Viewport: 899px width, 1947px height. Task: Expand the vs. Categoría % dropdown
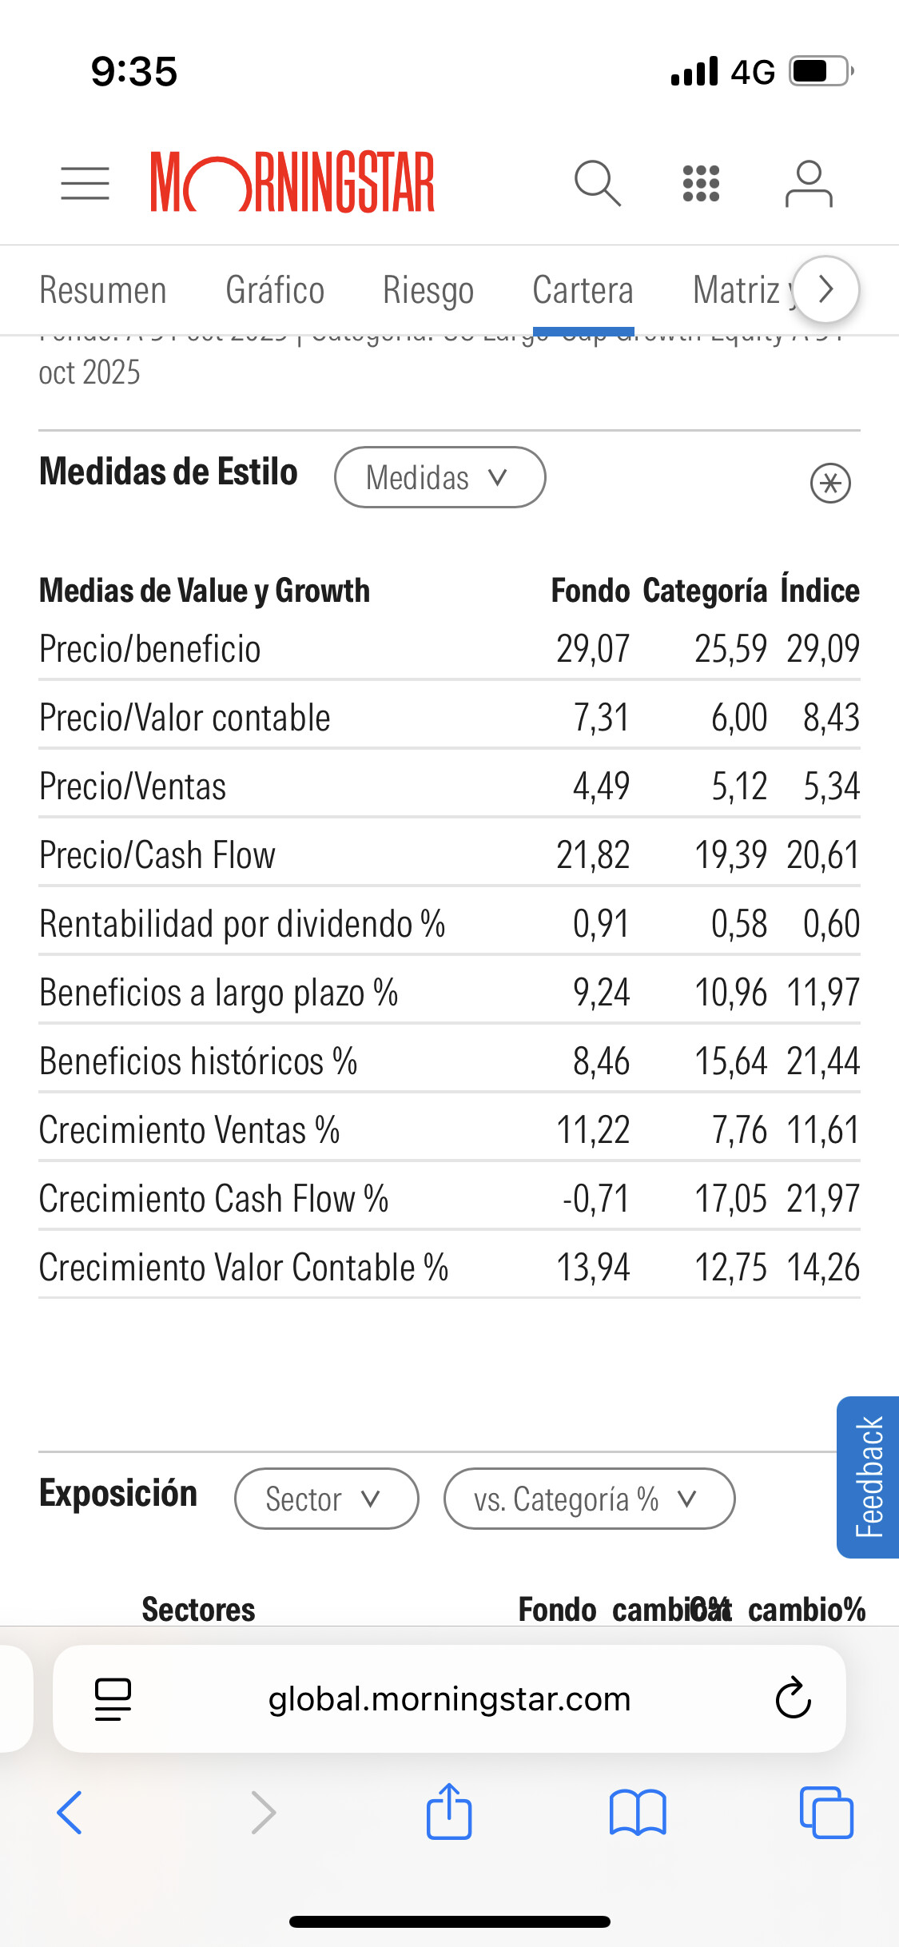[x=589, y=1499]
